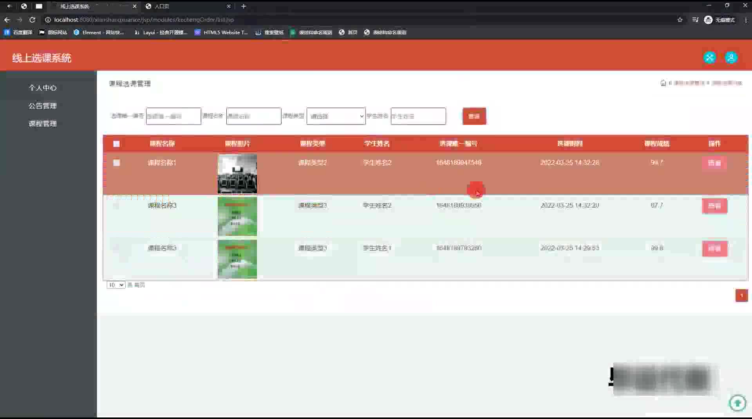Click the browser back arrow
Viewport: 752px width, 419px height.
pos(7,20)
